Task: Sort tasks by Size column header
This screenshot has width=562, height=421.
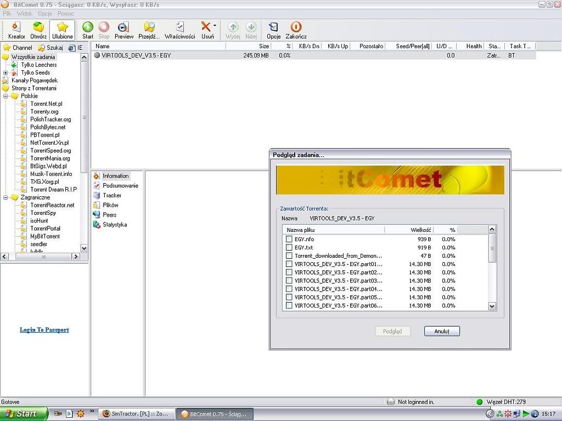Action: [x=248, y=46]
